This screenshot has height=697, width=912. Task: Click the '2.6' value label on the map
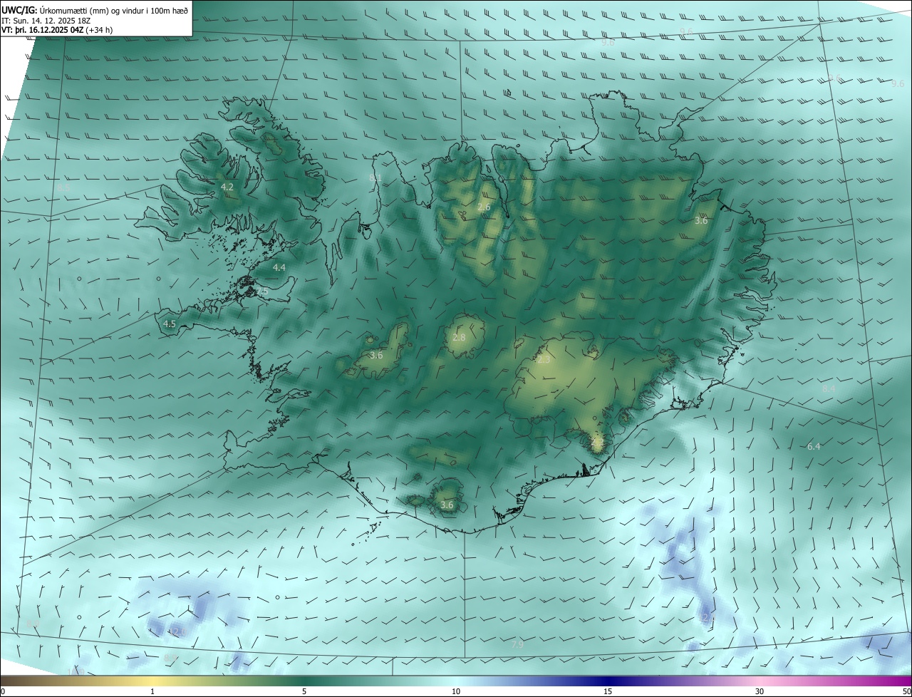click(484, 207)
